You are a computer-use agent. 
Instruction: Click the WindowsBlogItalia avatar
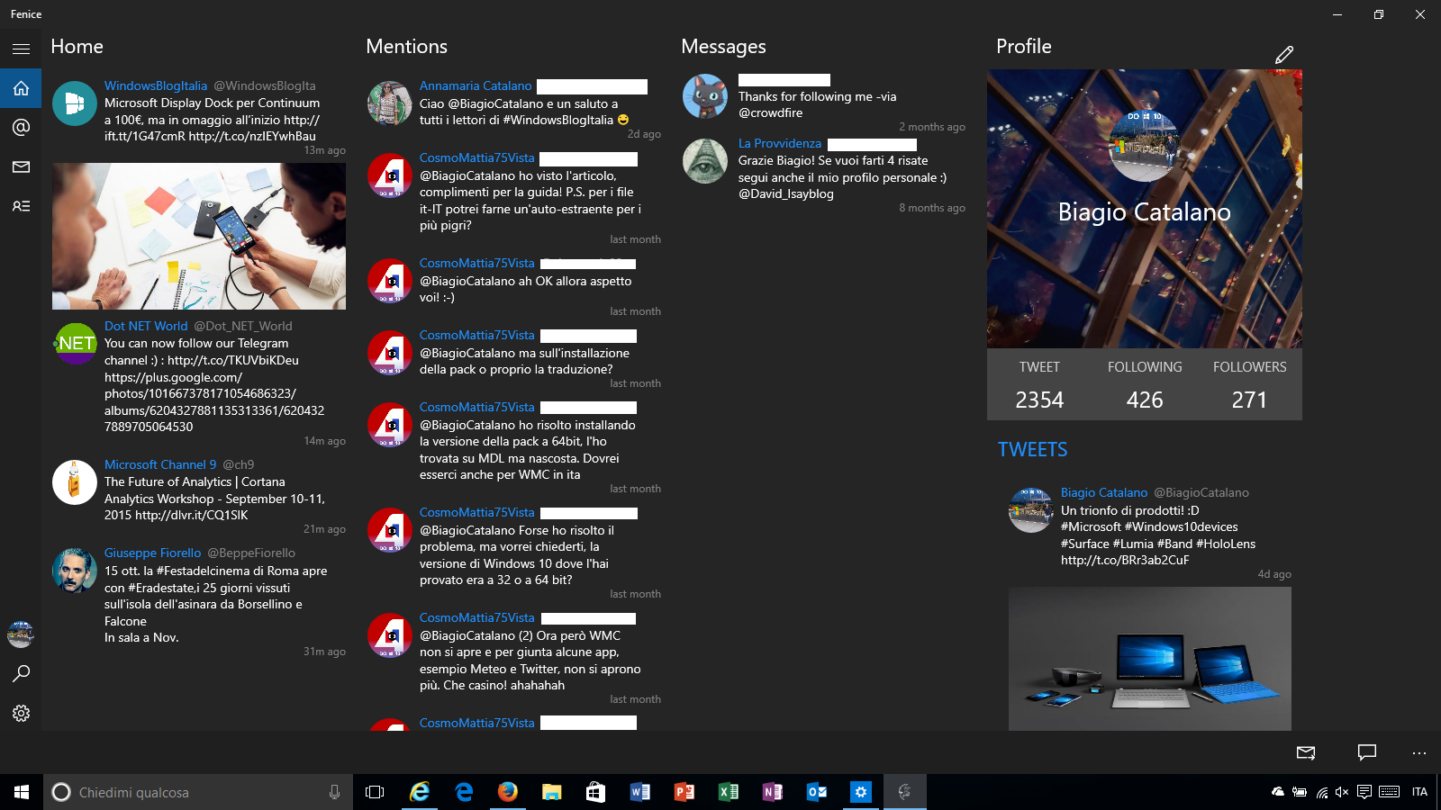(75, 103)
